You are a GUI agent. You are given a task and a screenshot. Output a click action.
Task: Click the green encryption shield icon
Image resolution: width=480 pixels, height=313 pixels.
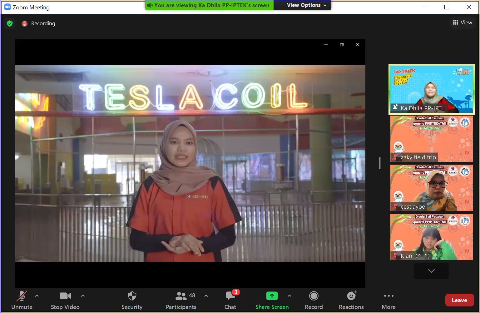point(10,23)
